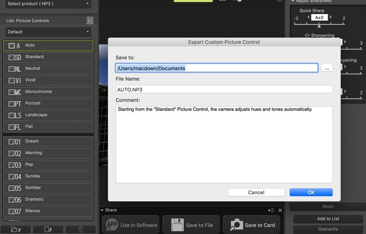Select the Monochrome picture control

[48, 92]
